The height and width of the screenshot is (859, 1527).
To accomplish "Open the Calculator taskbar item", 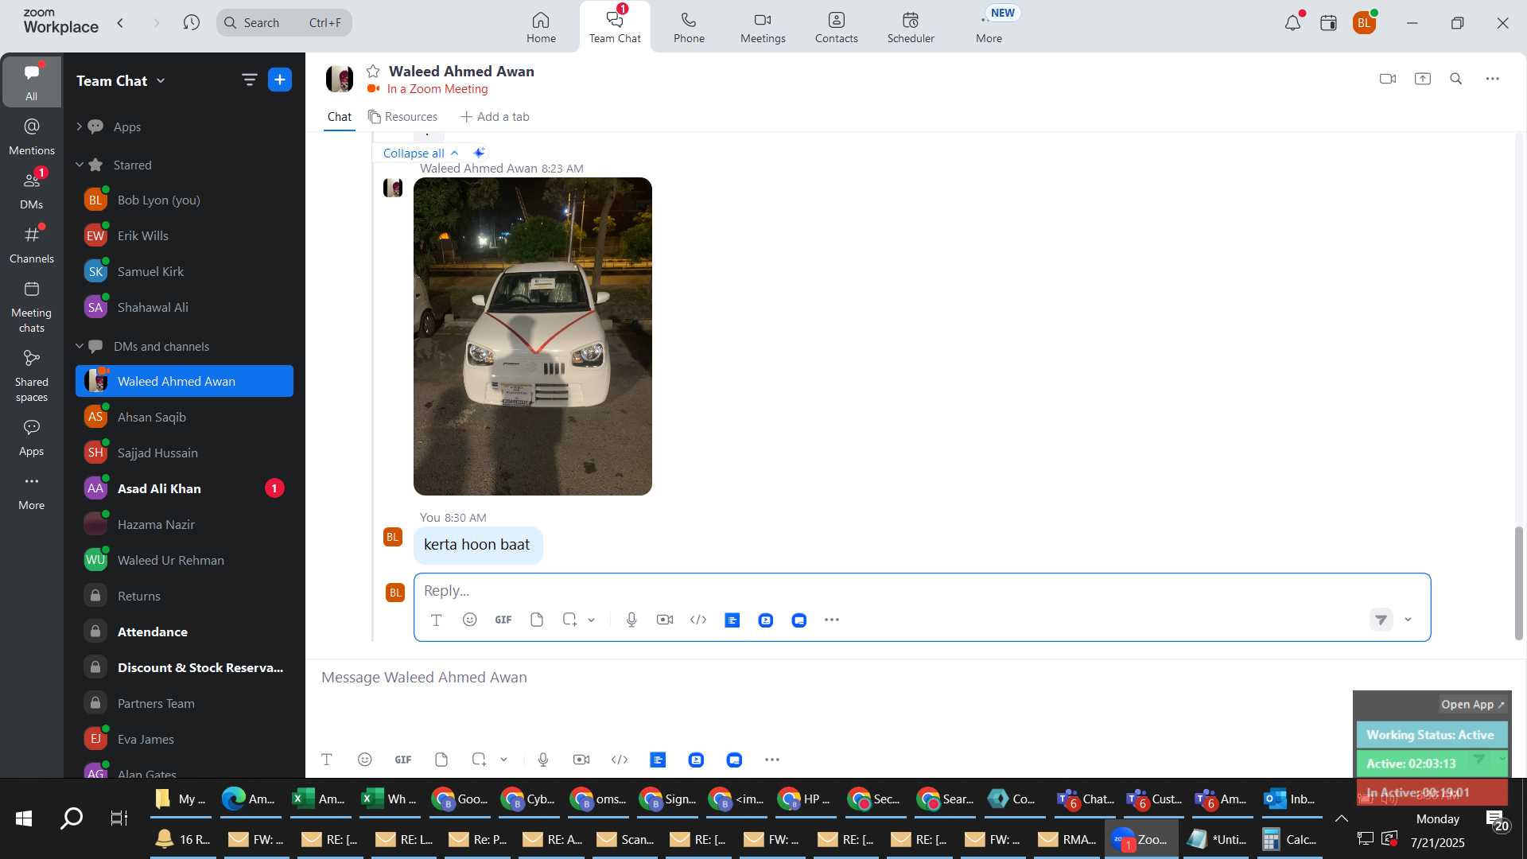I will coord(1290,839).
